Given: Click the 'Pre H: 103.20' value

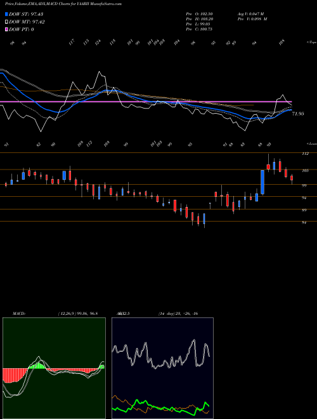Looking at the screenshot, I should pyautogui.click(x=199, y=19).
